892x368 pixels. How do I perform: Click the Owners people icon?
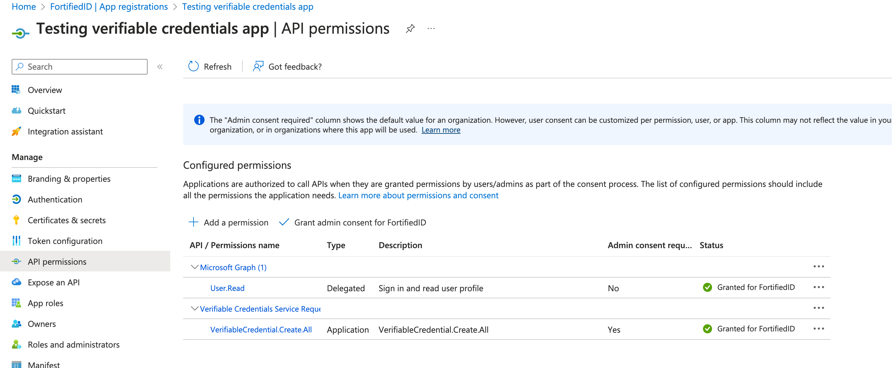pyautogui.click(x=16, y=324)
